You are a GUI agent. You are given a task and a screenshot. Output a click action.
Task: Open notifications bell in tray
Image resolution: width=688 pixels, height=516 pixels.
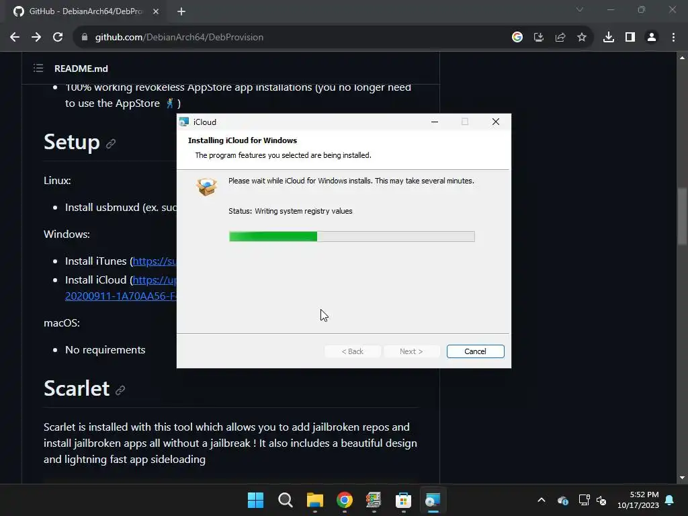point(670,500)
